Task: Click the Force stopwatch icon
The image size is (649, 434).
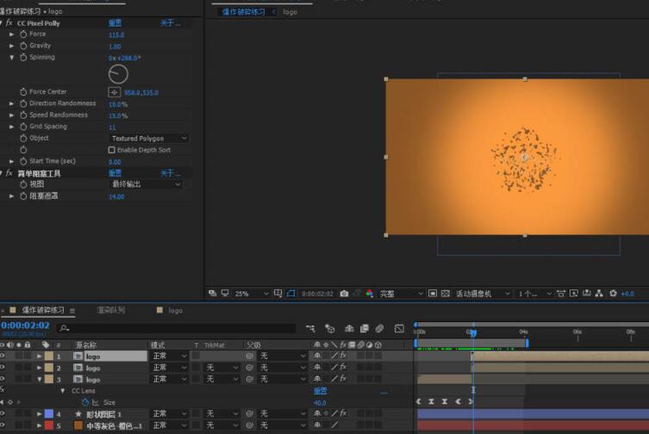Action: (x=23, y=34)
